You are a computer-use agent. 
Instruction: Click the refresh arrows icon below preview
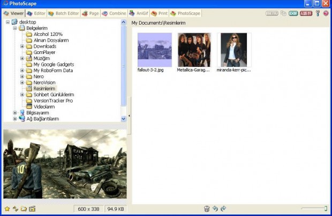tap(16, 209)
